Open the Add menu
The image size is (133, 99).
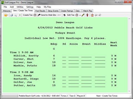click(x=12, y=7)
